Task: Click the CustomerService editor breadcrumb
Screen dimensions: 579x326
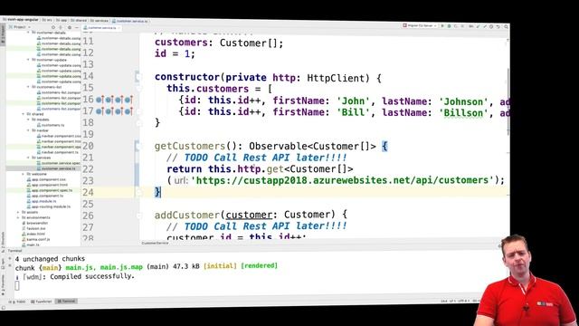Action: tap(155, 243)
